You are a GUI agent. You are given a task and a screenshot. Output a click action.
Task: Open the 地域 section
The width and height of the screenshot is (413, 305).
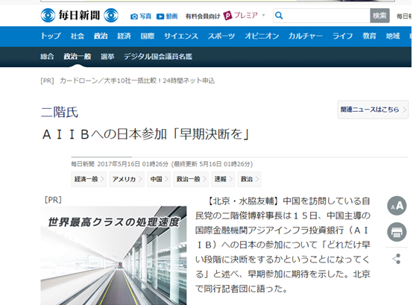[x=393, y=36]
